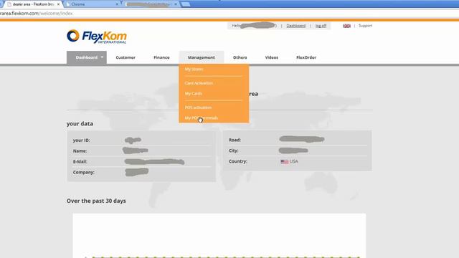Open the FlexOrder navigation item
459x258 pixels.
306,57
